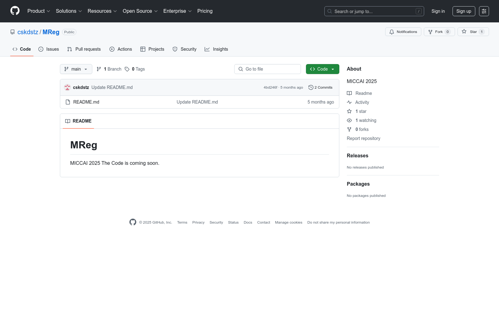This screenshot has height=311, width=499.
Task: Click the star icon beside 1 star
Action: (x=349, y=111)
